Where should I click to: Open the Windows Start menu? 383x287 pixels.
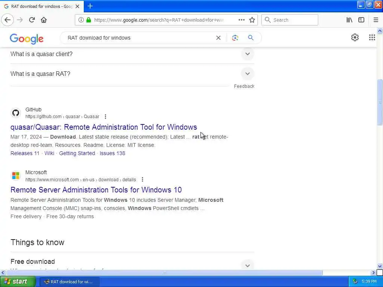(x=18, y=282)
